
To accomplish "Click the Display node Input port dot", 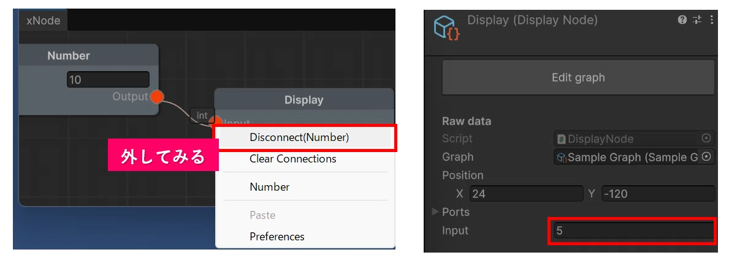I will [215, 123].
